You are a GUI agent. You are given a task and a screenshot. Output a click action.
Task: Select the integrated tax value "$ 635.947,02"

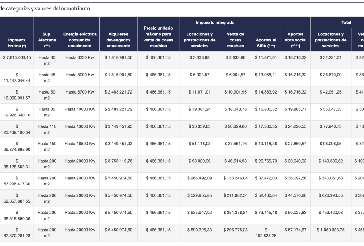tap(199, 212)
